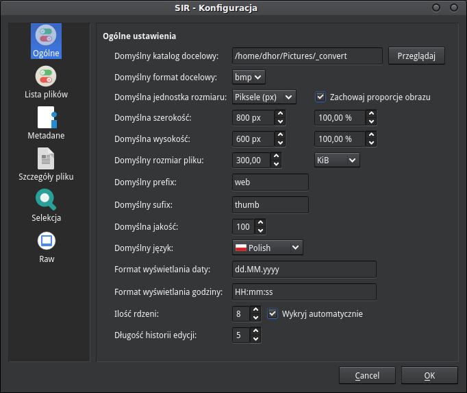Click the history length field showing 5

coord(241,335)
